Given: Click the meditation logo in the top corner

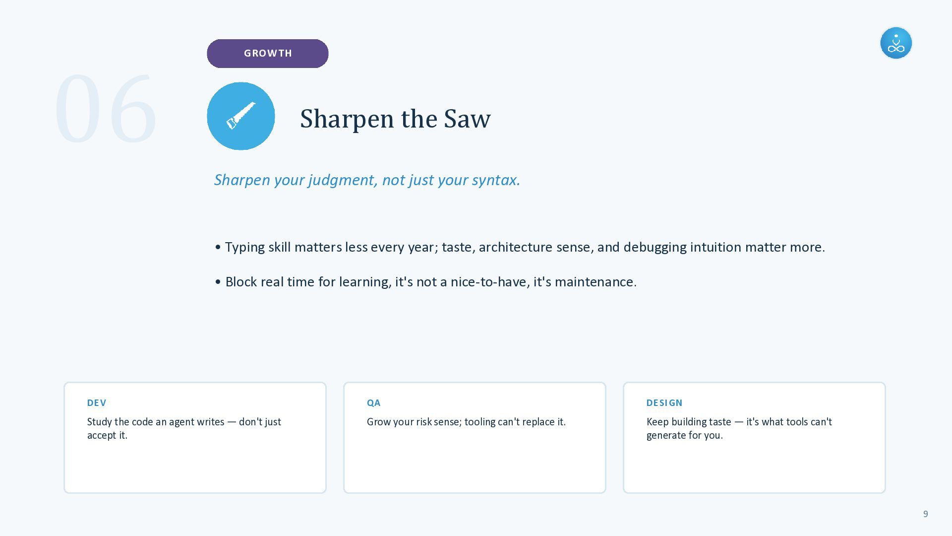Looking at the screenshot, I should (896, 43).
